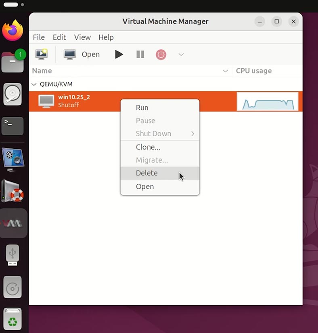Start the VM with the Run play button
The height and width of the screenshot is (333, 318).
coord(119,55)
